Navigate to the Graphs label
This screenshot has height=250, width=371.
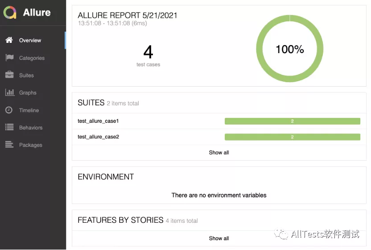tap(28, 93)
